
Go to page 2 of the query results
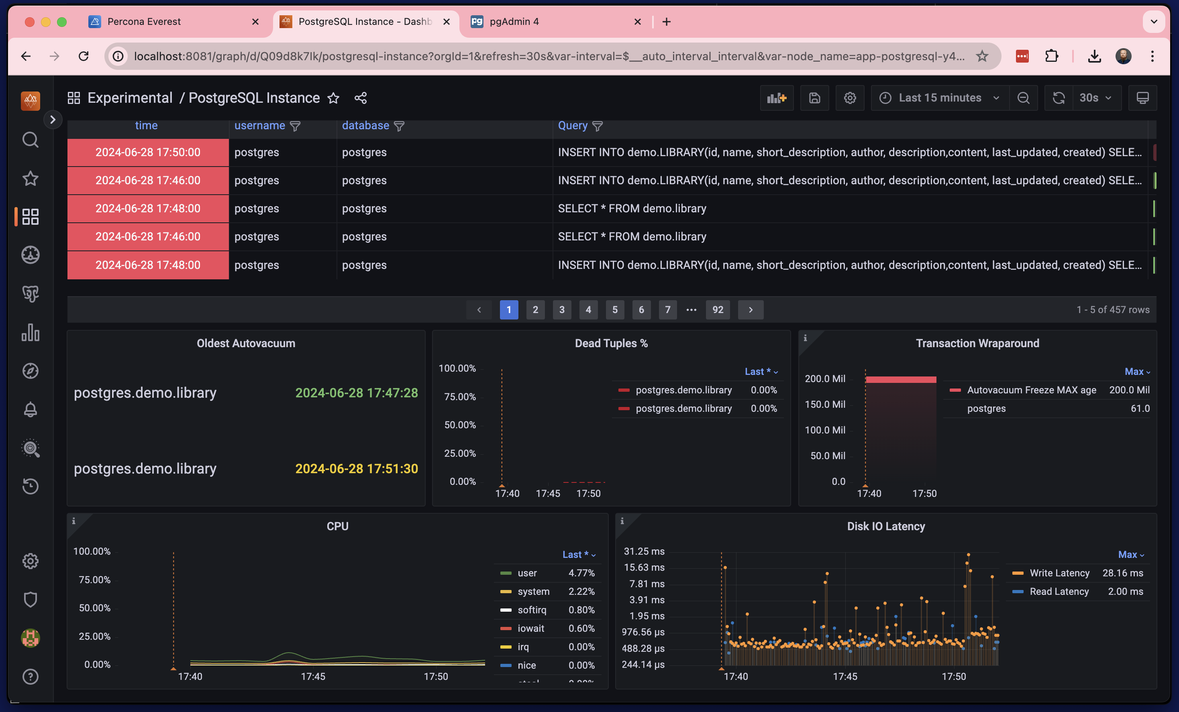[535, 309]
